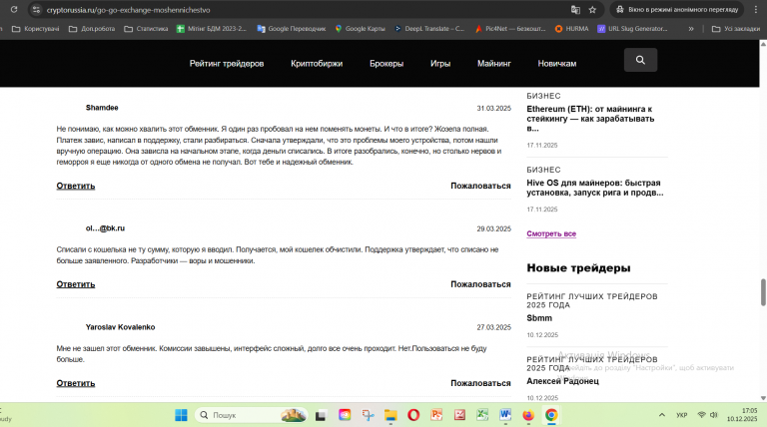
Task: Open Excel from the taskbar
Action: [482, 415]
